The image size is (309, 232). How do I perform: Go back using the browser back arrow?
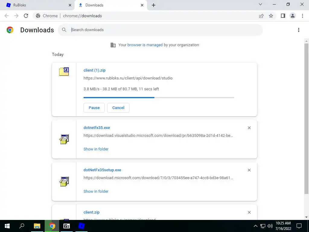tap(7, 16)
